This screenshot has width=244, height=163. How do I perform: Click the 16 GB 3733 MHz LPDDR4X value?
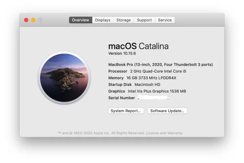(x=151, y=78)
